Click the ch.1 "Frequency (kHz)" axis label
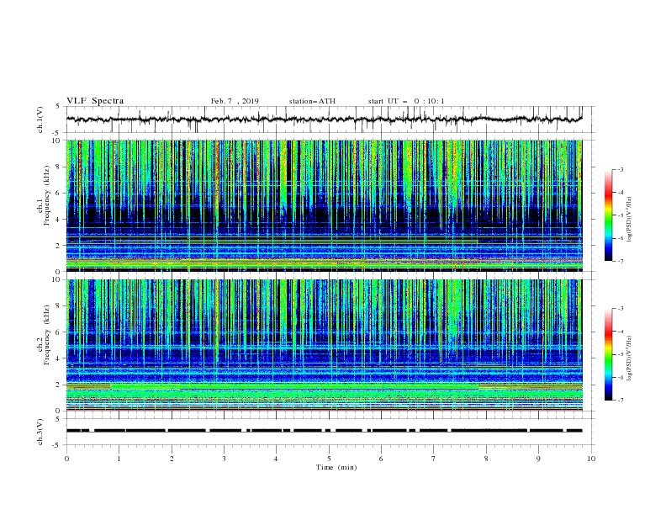The width and height of the screenshot is (666, 515). pos(47,196)
